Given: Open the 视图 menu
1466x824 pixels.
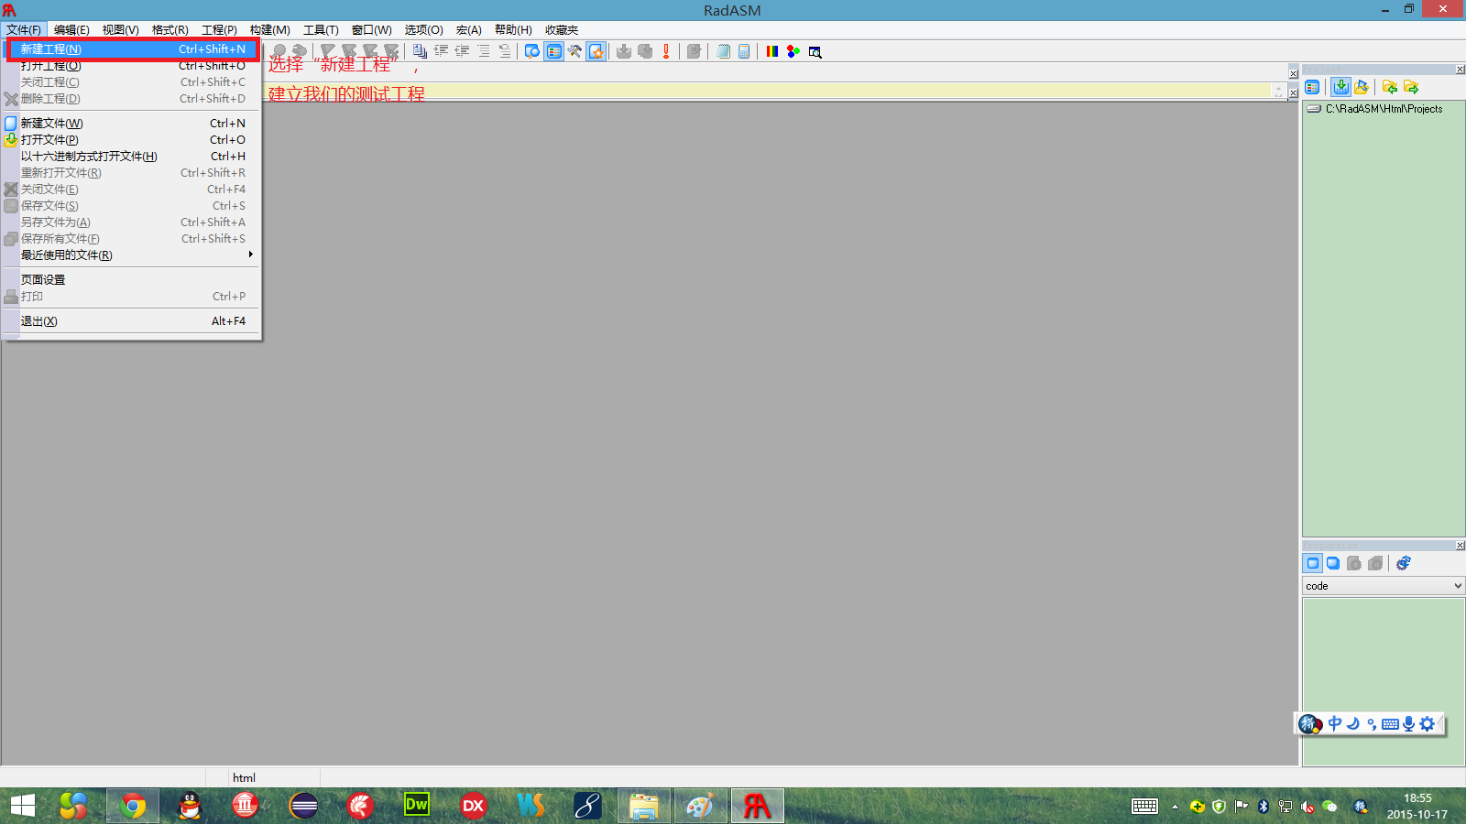Looking at the screenshot, I should click(x=120, y=30).
